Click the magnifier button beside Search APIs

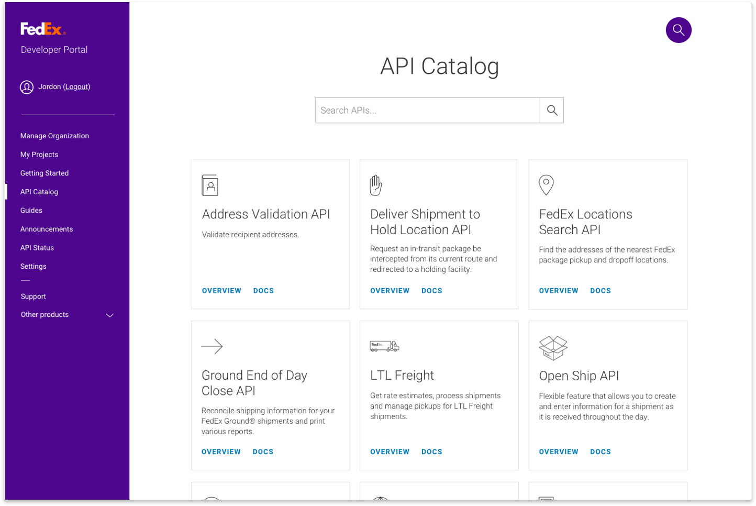coord(552,111)
